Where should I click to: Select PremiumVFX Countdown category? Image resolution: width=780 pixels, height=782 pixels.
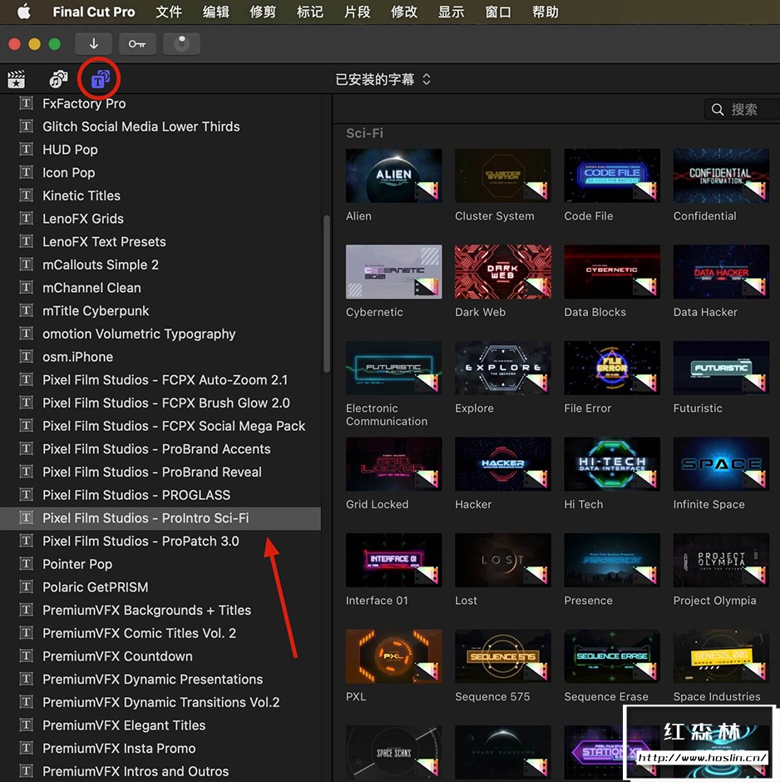pyautogui.click(x=117, y=656)
